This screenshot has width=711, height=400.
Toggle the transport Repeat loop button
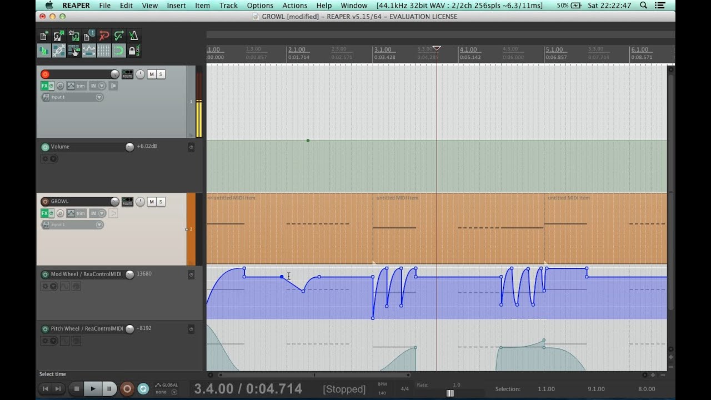[143, 389]
